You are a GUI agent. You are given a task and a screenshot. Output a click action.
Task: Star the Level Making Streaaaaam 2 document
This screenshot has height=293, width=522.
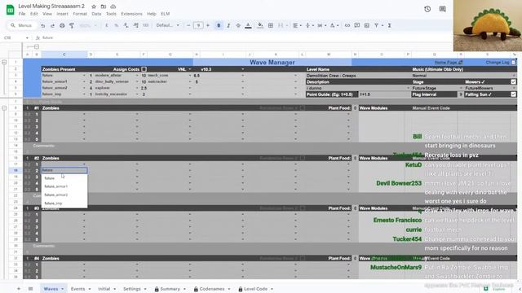pos(94,7)
